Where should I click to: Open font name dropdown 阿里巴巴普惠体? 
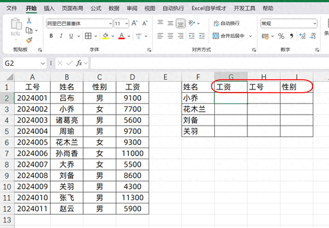coord(111,24)
